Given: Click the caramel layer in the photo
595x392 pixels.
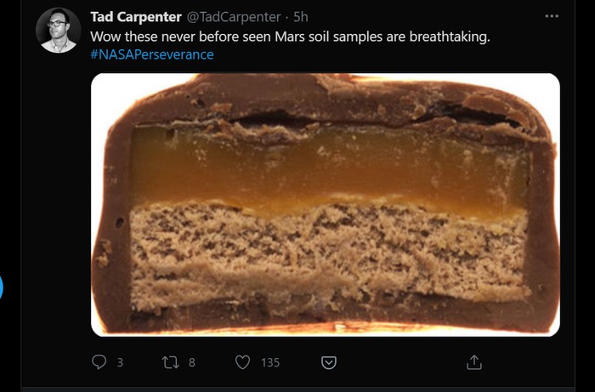Looking at the screenshot, I should (x=327, y=166).
